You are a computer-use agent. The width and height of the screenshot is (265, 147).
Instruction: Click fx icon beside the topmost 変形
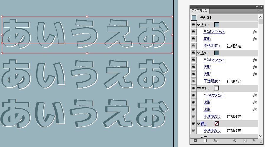pos(255,39)
